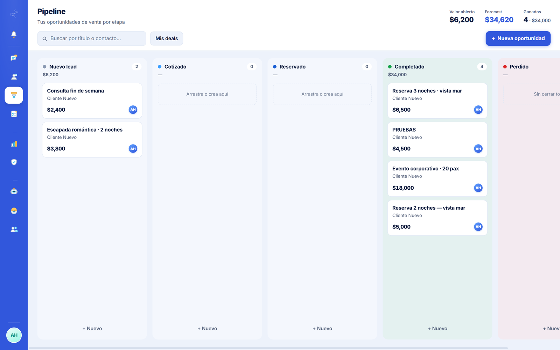Add new deal in Completado column
The width and height of the screenshot is (560, 350).
437,328
